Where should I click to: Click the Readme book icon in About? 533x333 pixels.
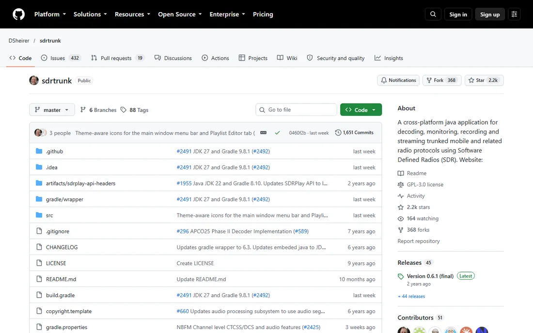[x=401, y=173]
